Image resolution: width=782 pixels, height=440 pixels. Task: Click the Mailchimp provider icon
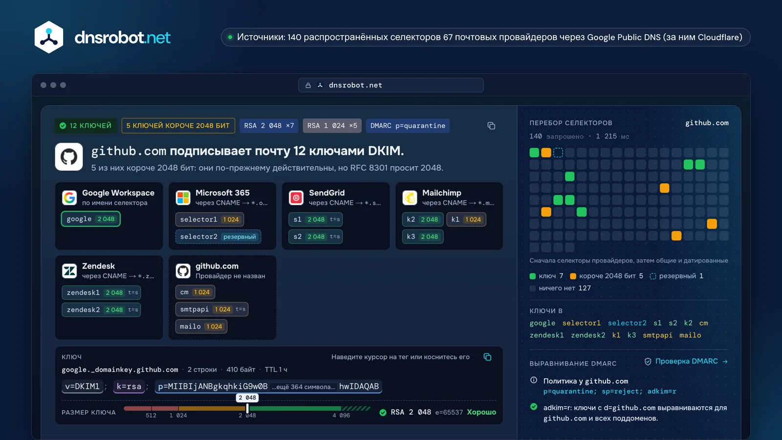(410, 198)
